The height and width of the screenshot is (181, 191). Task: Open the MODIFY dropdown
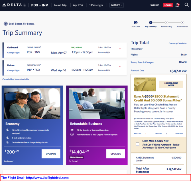coord(117,5)
